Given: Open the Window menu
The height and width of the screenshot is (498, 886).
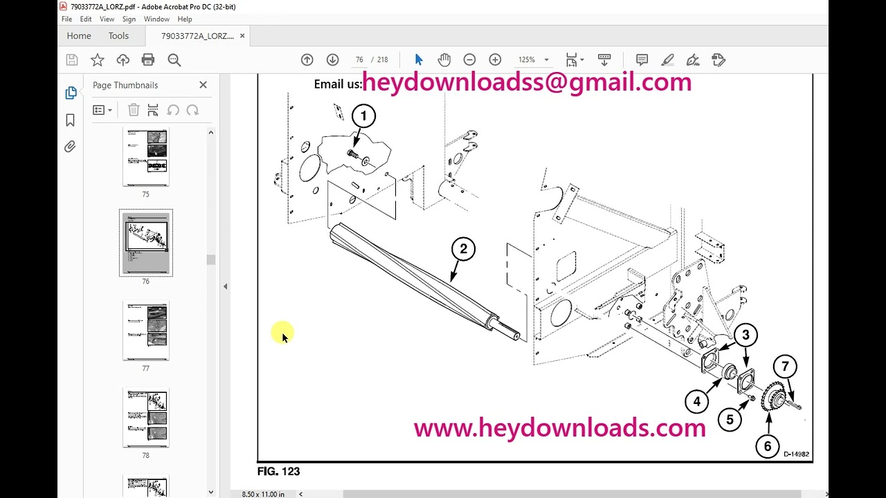Looking at the screenshot, I should pyautogui.click(x=156, y=19).
